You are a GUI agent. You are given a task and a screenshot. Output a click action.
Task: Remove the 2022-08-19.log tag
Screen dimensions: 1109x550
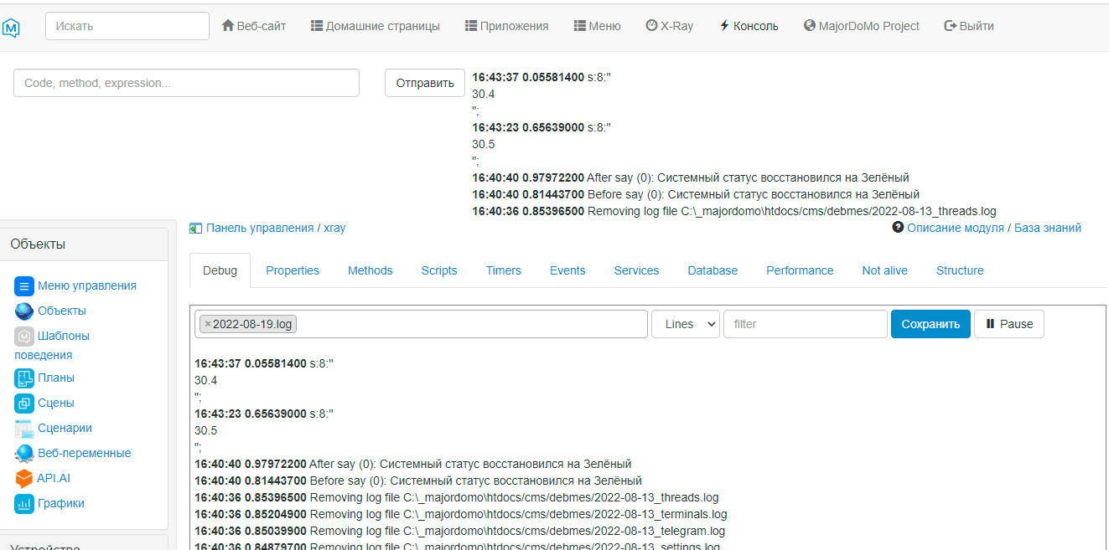tap(208, 324)
